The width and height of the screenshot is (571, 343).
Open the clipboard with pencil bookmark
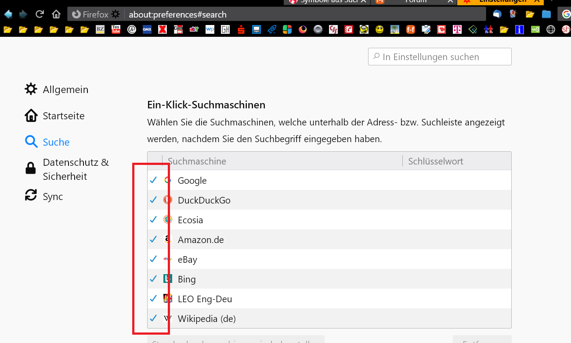[x=426, y=30]
